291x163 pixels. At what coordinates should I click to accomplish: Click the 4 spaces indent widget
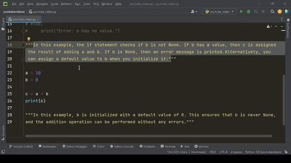236,152
